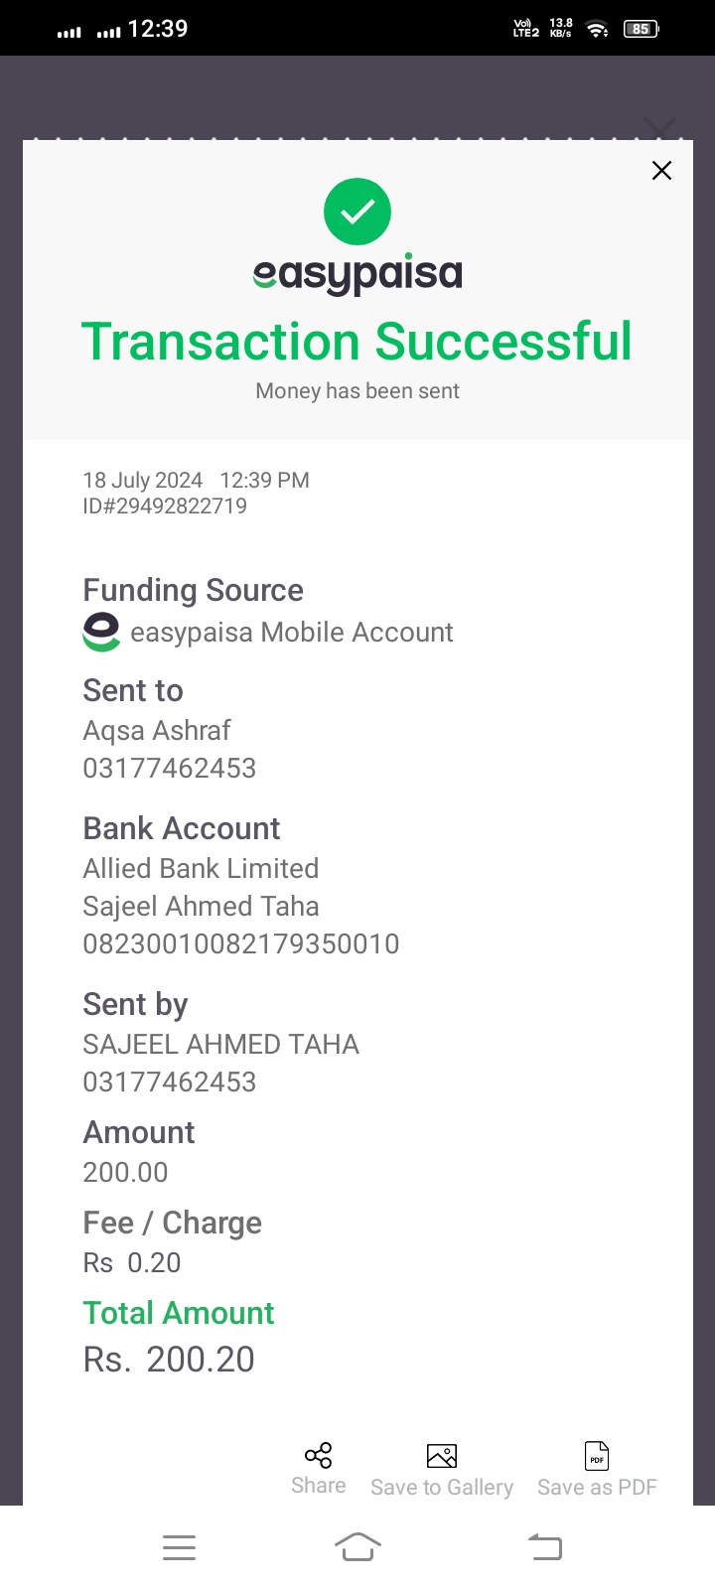Tap the Save as PDF document icon
715x1589 pixels.
597,1456
